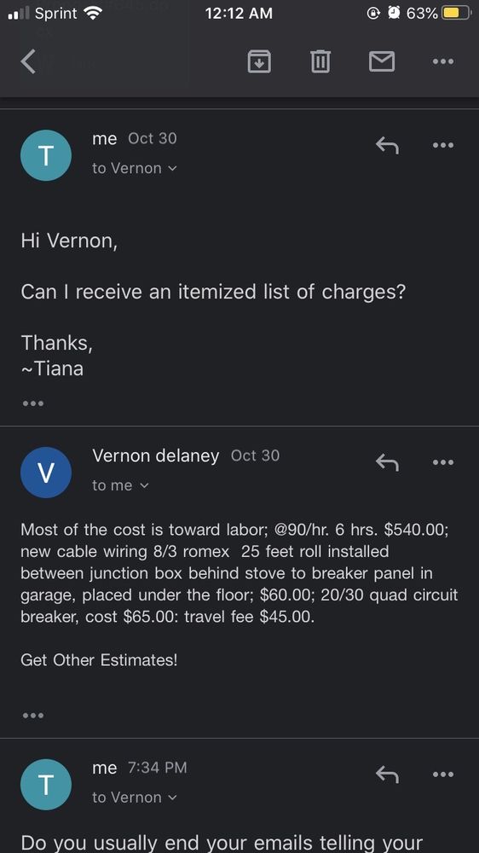Image resolution: width=479 pixels, height=853 pixels.
Task: Tap the teal T avatar at 7:34 PM
Action: coord(46,785)
